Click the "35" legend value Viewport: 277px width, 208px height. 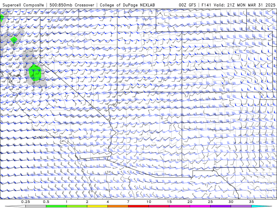[x=251, y=202]
